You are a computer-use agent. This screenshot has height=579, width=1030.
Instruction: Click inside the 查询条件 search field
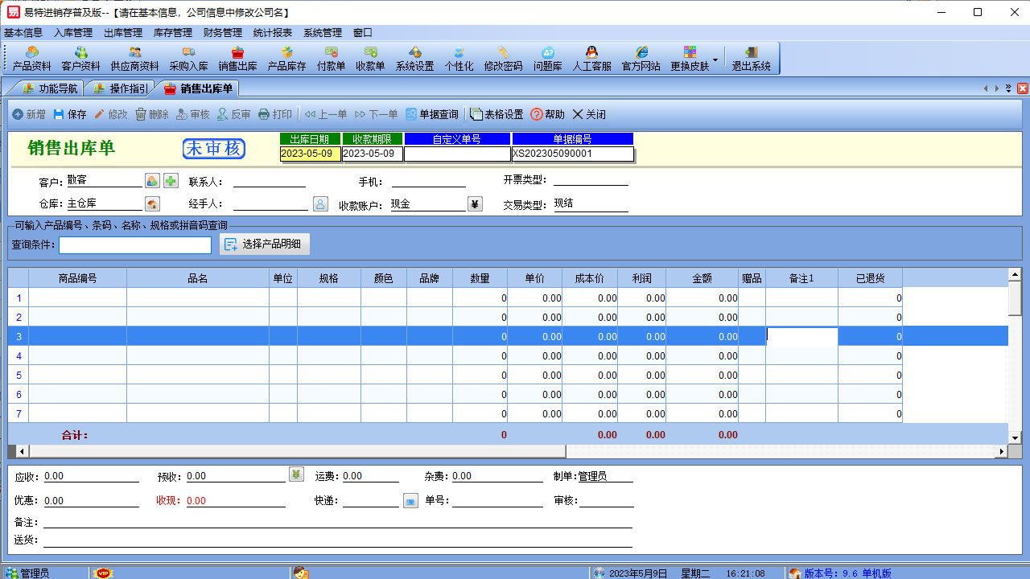coord(134,244)
